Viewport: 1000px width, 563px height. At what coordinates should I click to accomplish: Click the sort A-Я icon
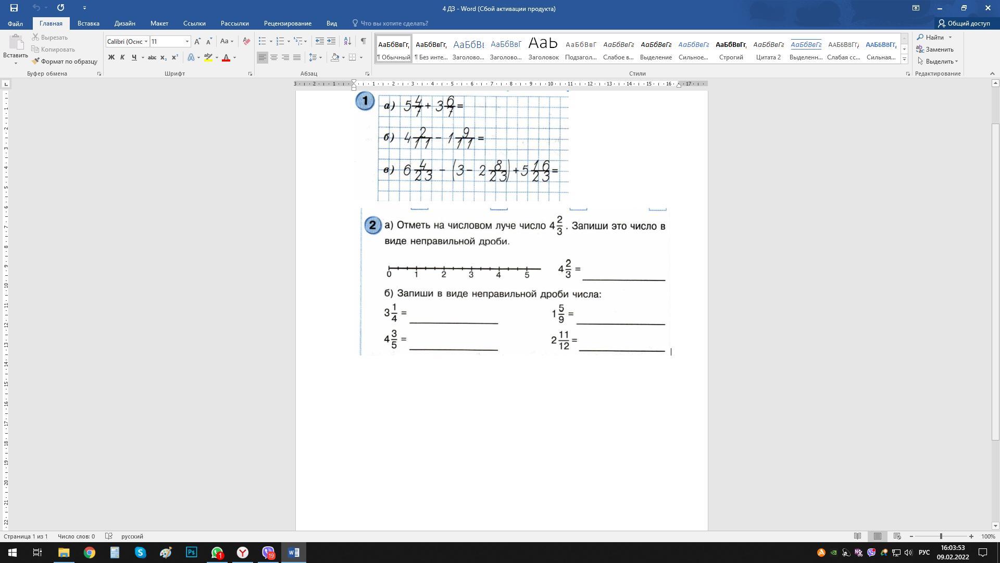(347, 41)
